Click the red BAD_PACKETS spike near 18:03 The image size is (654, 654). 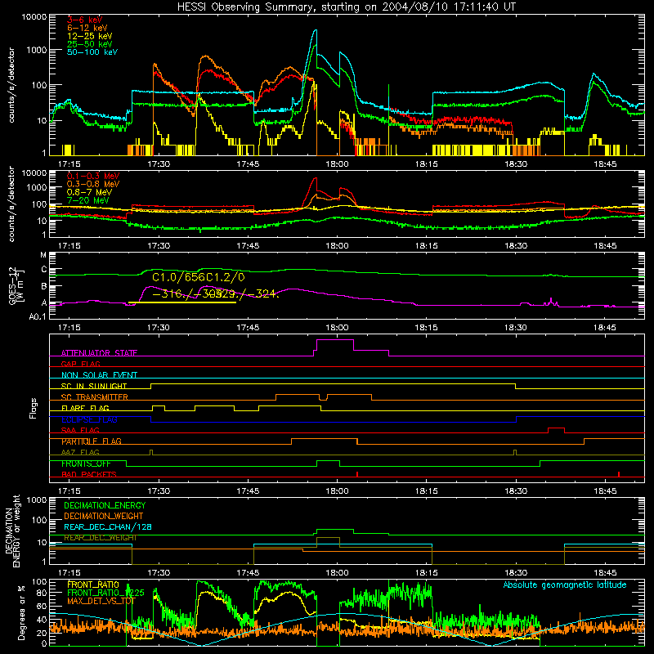tap(357, 474)
